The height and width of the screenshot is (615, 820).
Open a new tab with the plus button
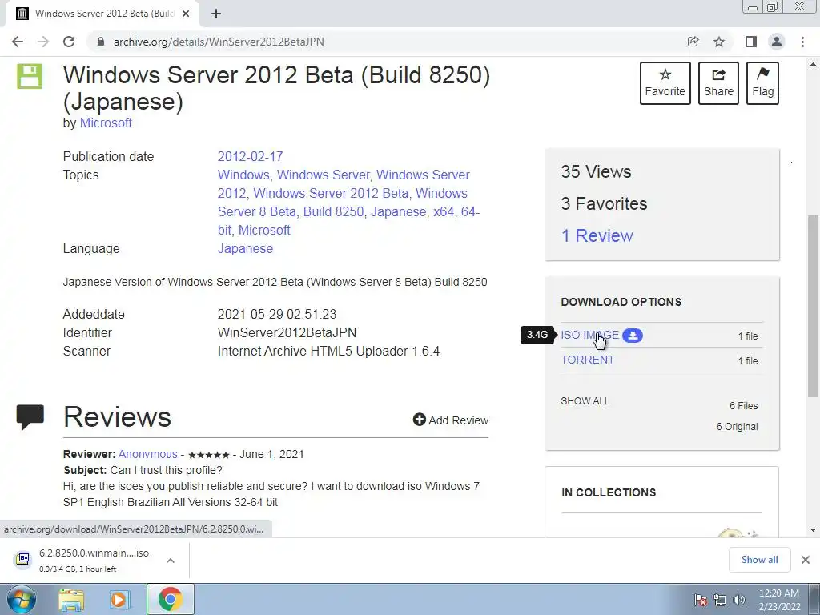click(x=216, y=14)
